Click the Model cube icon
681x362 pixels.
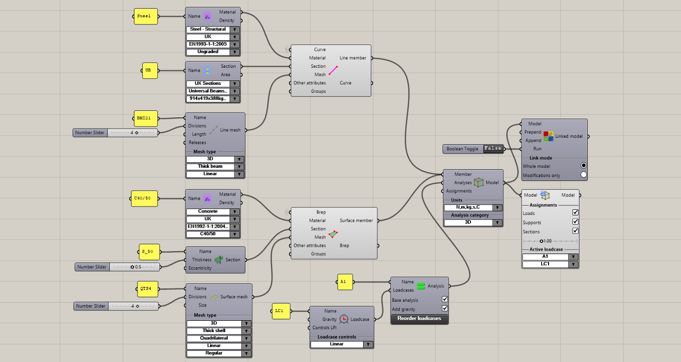tap(479, 182)
